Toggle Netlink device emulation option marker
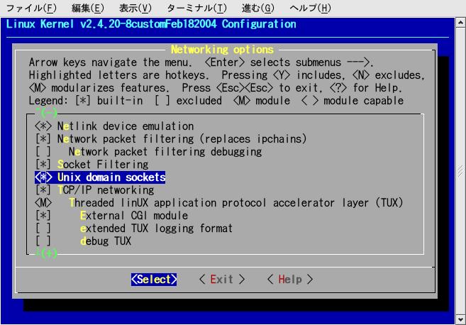This screenshot has height=325, width=466. click(x=43, y=126)
